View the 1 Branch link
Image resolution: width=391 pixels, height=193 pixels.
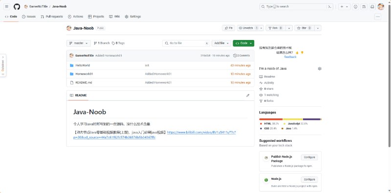tap(102, 43)
